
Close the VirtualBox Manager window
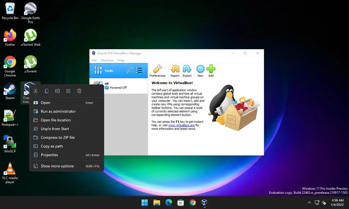[257, 53]
